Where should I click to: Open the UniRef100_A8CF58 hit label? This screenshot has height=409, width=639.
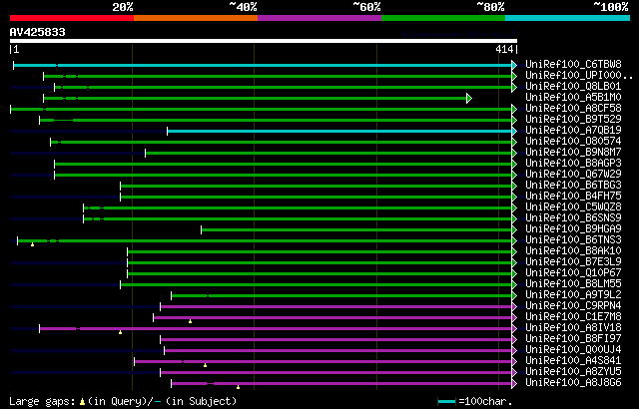point(573,109)
